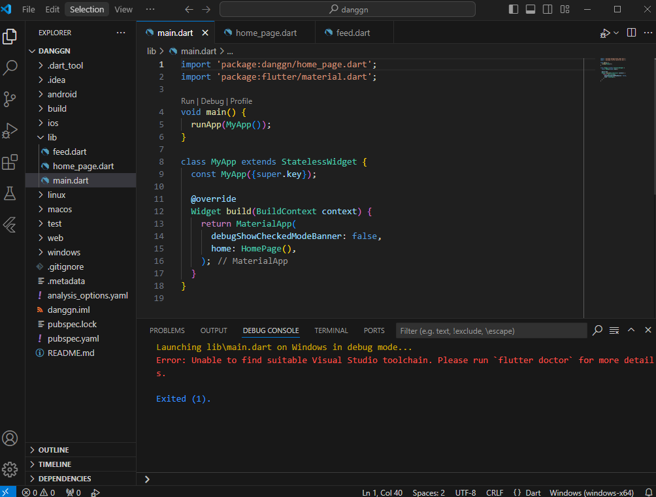Viewport: 656px width, 497px height.
Task: Open the Search view icon
Action: [x=10, y=67]
